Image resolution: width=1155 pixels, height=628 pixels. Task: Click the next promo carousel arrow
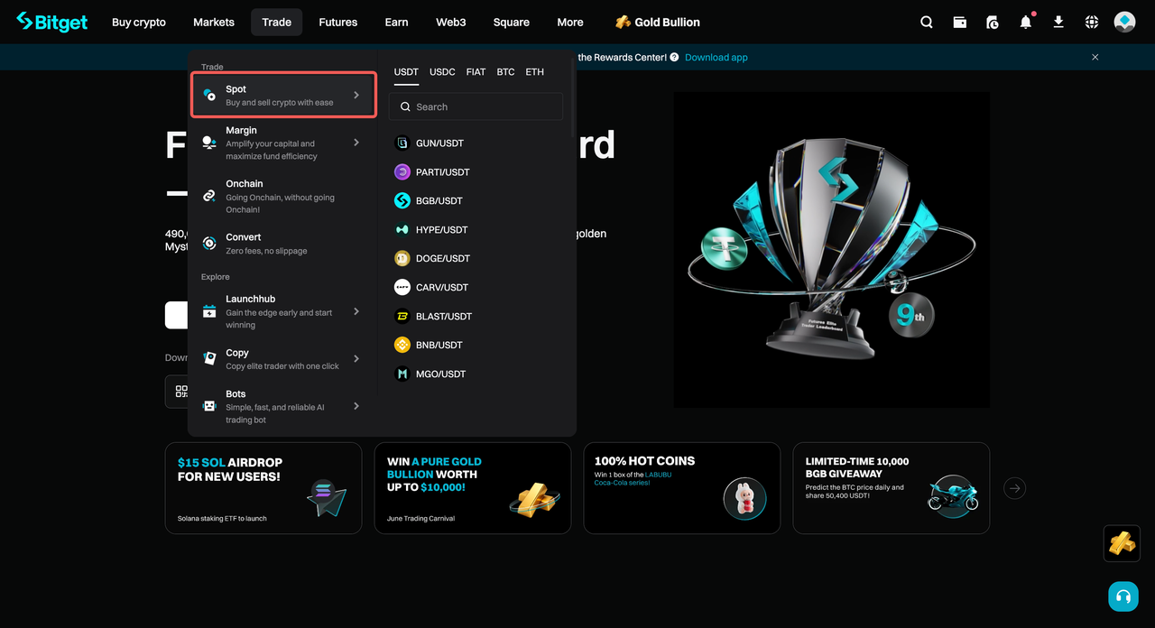pos(1015,488)
